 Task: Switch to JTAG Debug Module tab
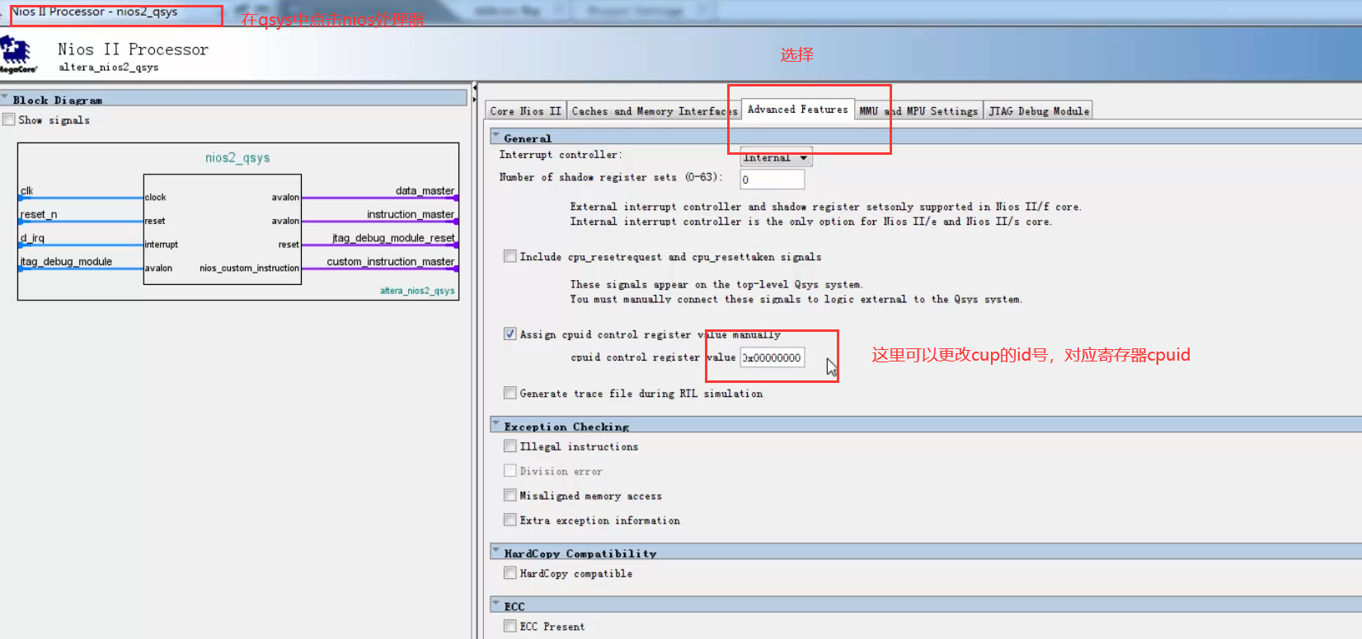[1039, 111]
